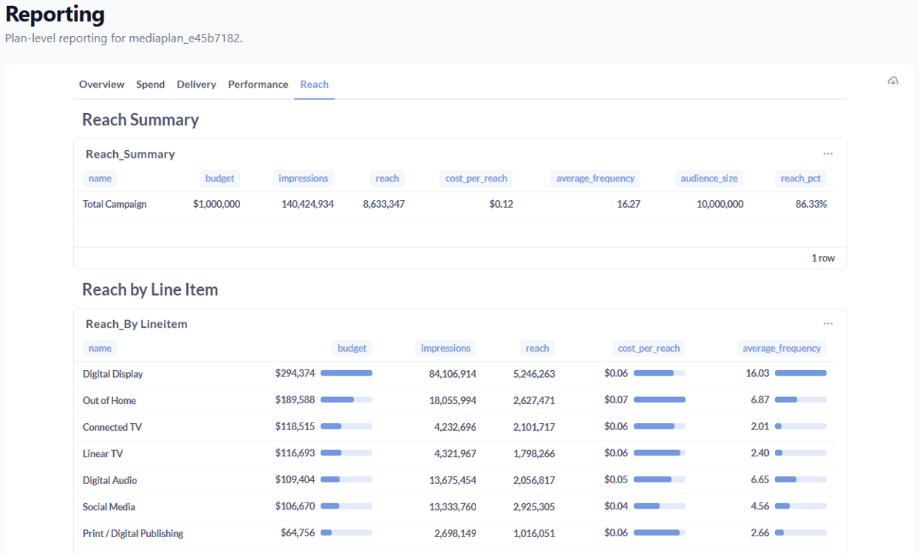
Task: Sort Reach_Summary by budget column header
Action: click(219, 178)
